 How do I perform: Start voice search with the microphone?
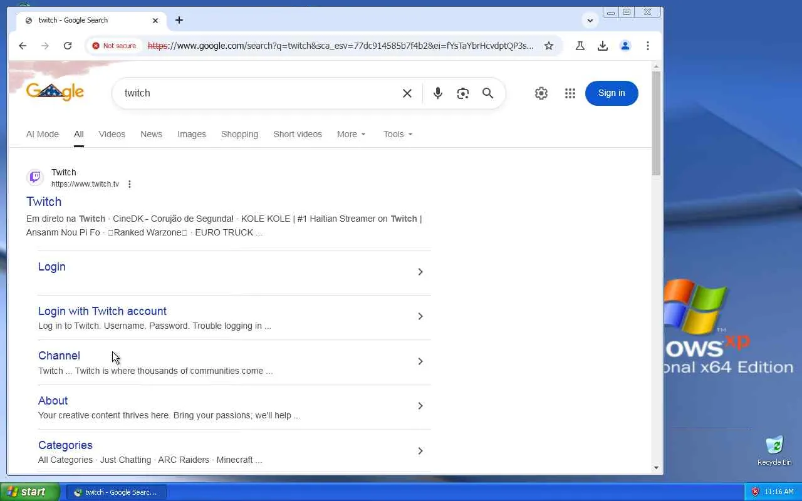tap(438, 93)
